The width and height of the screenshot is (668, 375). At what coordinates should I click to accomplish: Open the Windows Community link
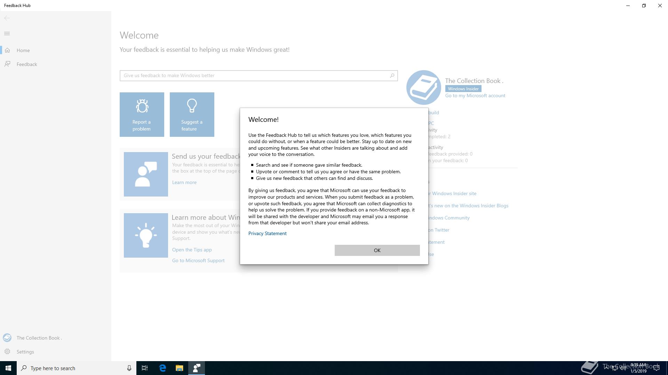[449, 218]
